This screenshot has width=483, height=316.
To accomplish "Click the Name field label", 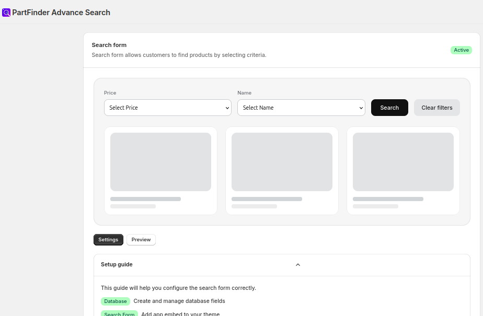I will pyautogui.click(x=244, y=93).
